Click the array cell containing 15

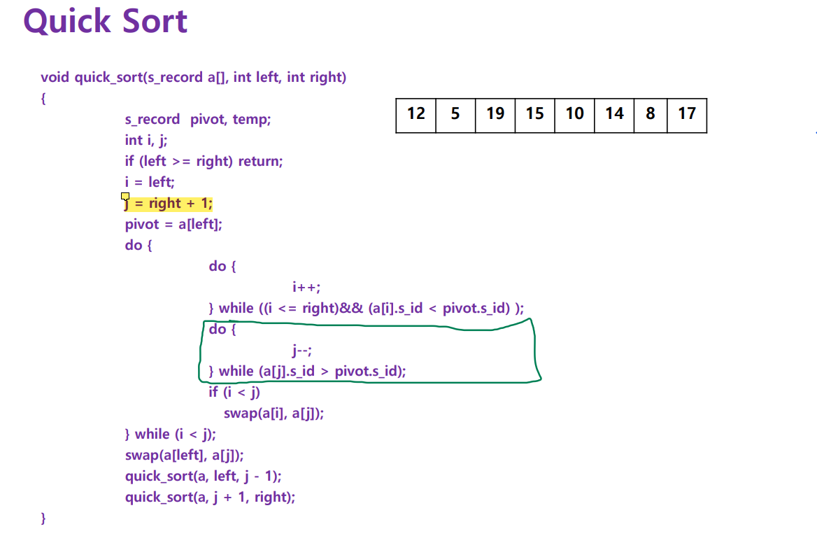click(534, 115)
